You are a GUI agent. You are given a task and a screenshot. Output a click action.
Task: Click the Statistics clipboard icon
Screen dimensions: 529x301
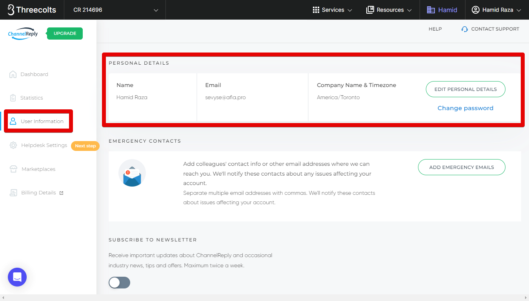pos(13,98)
